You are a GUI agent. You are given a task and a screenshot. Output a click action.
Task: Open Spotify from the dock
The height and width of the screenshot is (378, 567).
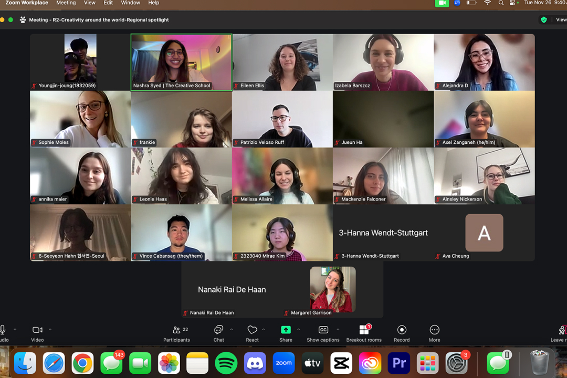(226, 363)
